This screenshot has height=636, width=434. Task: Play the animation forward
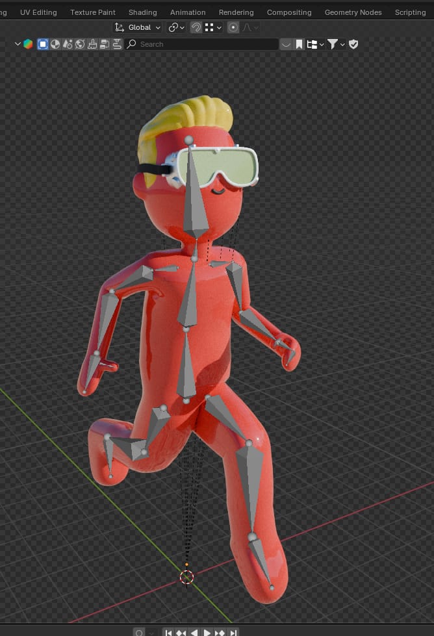[x=207, y=632]
